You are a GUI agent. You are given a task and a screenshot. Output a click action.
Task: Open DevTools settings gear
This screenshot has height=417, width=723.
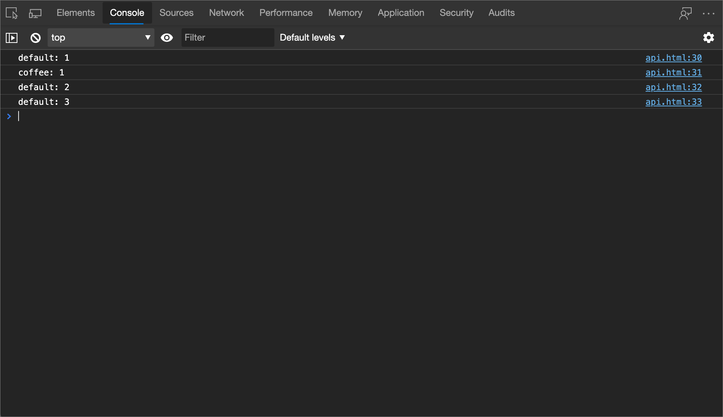coord(709,38)
